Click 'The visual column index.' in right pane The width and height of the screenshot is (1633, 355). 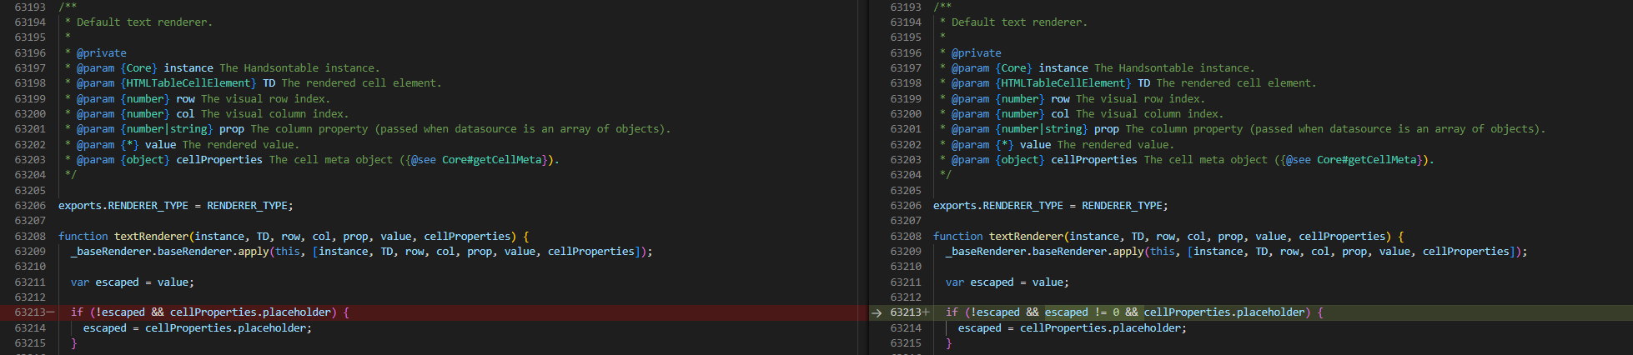coord(1150,114)
